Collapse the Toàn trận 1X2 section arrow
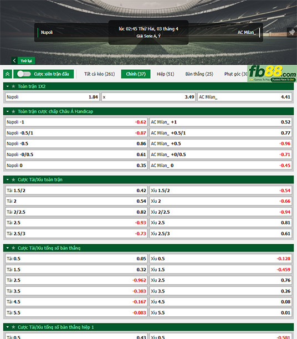 click(8, 86)
